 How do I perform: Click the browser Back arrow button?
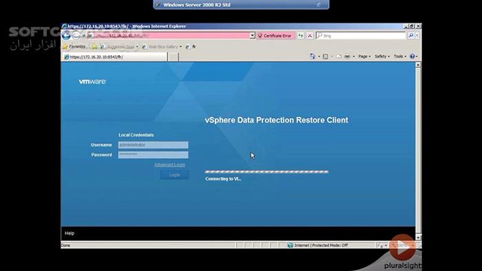(x=66, y=36)
